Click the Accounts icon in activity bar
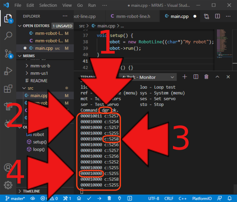 [8, 168]
